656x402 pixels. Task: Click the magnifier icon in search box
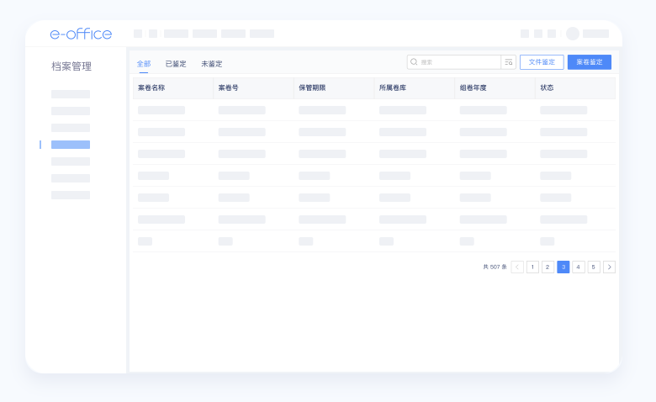click(x=414, y=62)
